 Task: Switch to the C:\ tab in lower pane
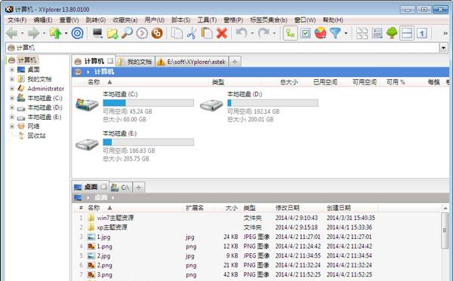(x=121, y=188)
